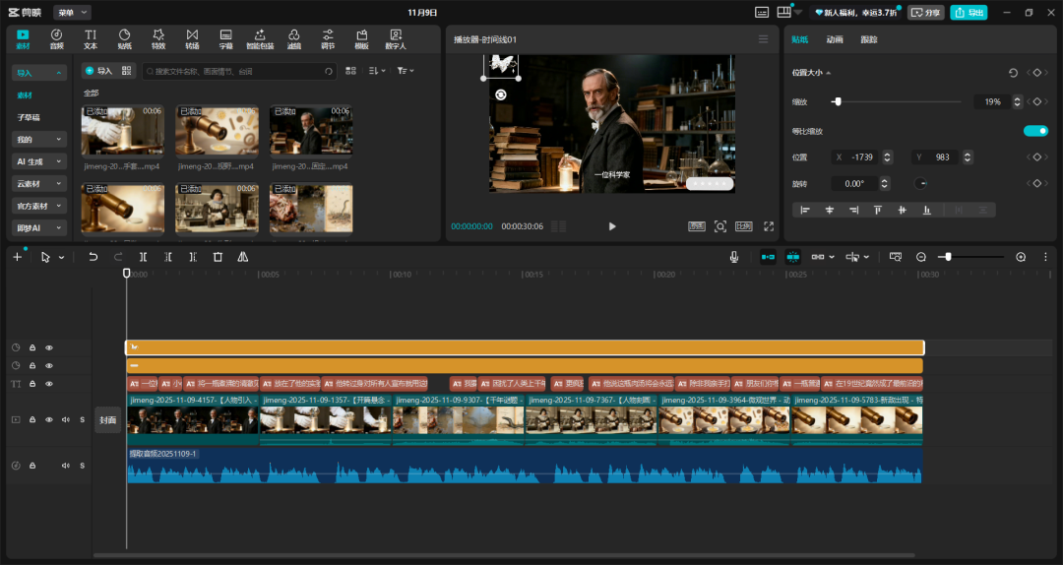Toggle the 等比缩放 uniform scale switch
This screenshot has height=565, width=1063.
coord(1035,131)
